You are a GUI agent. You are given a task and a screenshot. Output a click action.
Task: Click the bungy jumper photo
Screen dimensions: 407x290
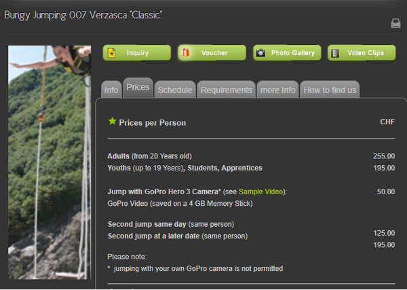pyautogui.click(x=49, y=162)
